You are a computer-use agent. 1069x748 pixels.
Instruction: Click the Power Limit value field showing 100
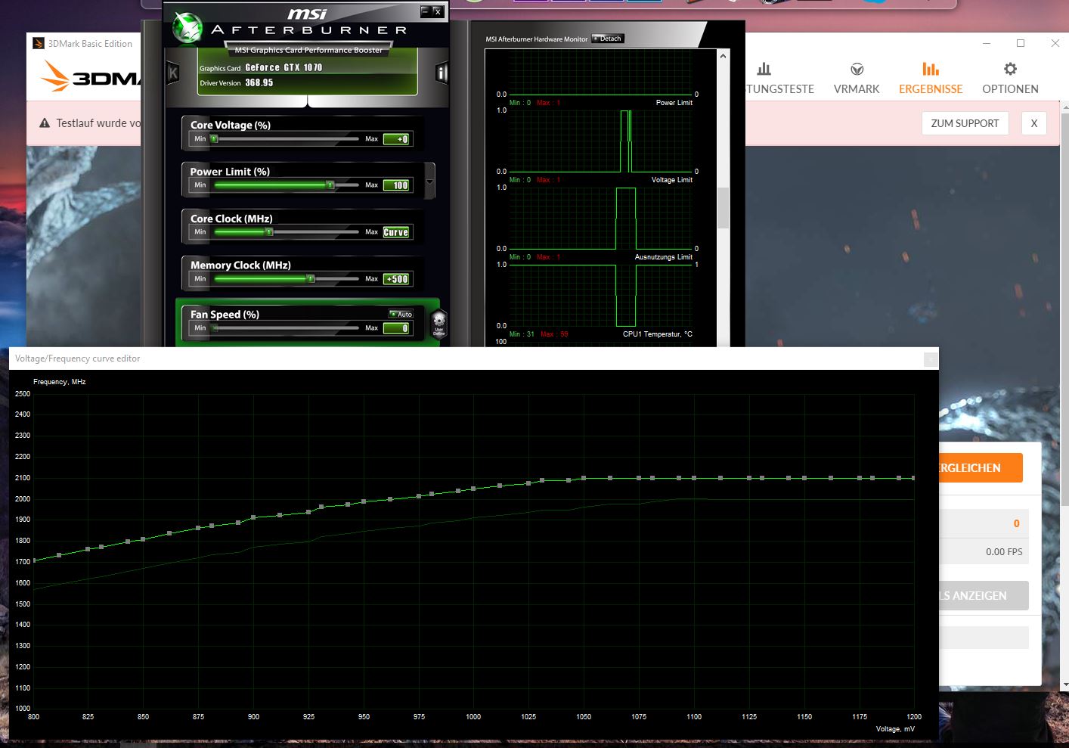point(398,185)
